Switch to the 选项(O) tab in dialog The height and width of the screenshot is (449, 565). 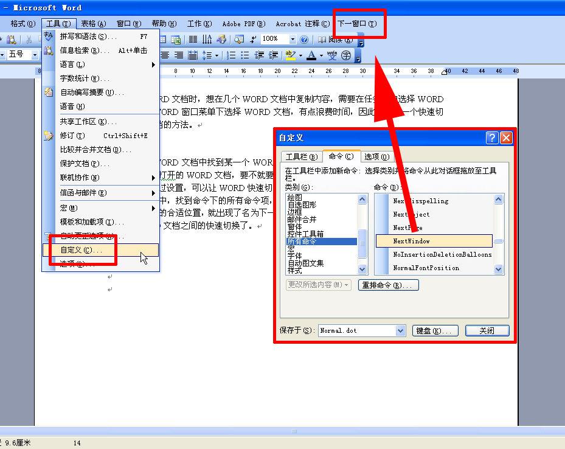pos(377,157)
